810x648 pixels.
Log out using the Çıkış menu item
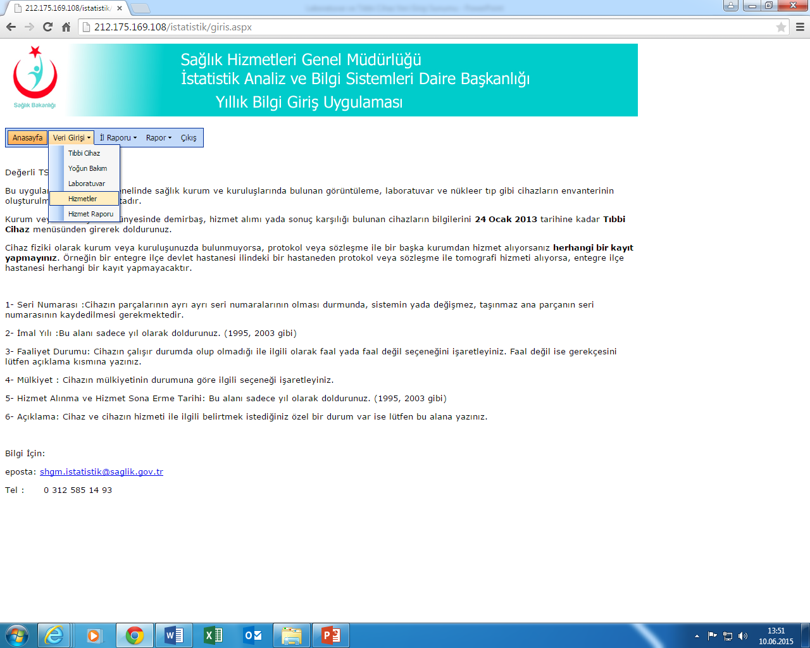pos(189,138)
